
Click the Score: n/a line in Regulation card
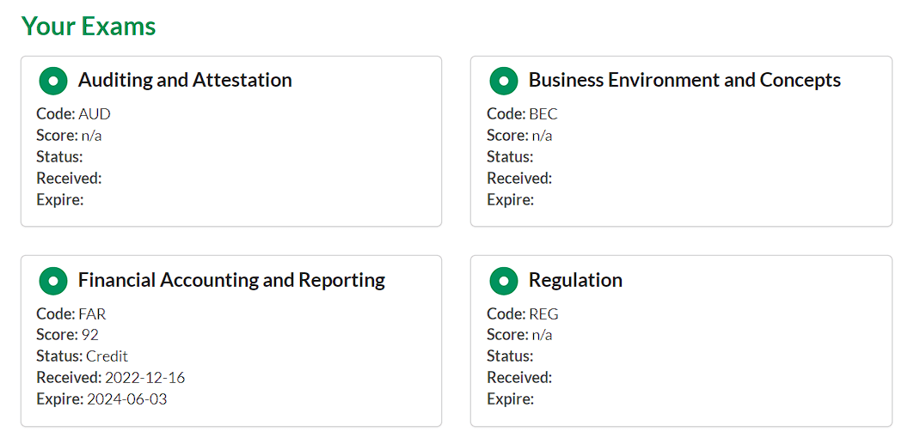click(x=519, y=334)
